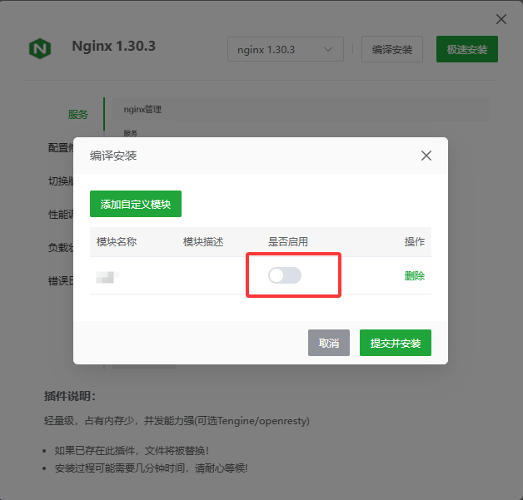
Task: Click the blurred module name cell
Action: tap(107, 277)
